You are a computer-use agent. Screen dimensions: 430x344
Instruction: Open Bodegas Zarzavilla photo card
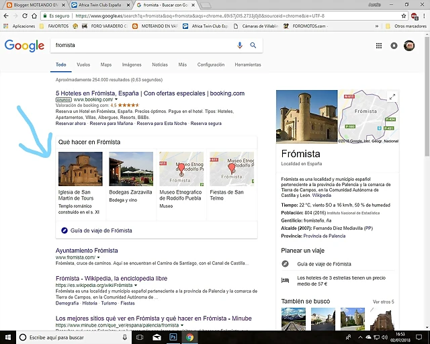[x=131, y=169]
